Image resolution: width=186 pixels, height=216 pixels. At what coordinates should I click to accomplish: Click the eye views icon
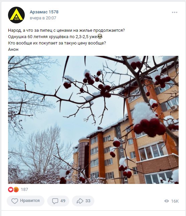pos(167,201)
